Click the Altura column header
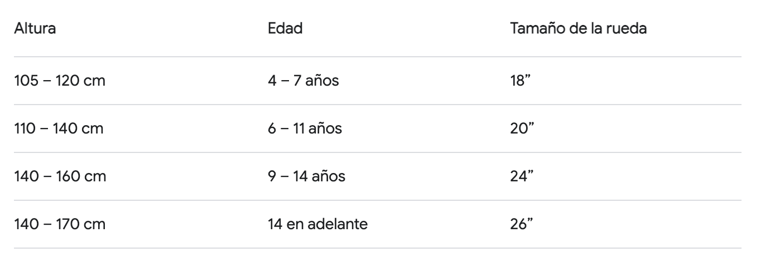This screenshot has height=257, width=780. (35, 29)
